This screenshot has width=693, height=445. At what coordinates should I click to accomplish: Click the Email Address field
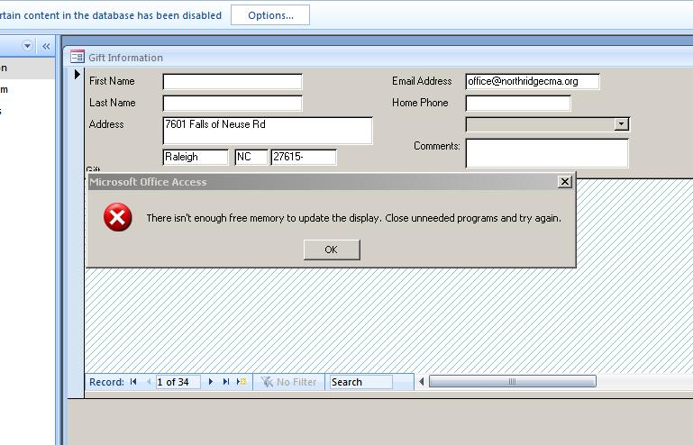pos(532,82)
